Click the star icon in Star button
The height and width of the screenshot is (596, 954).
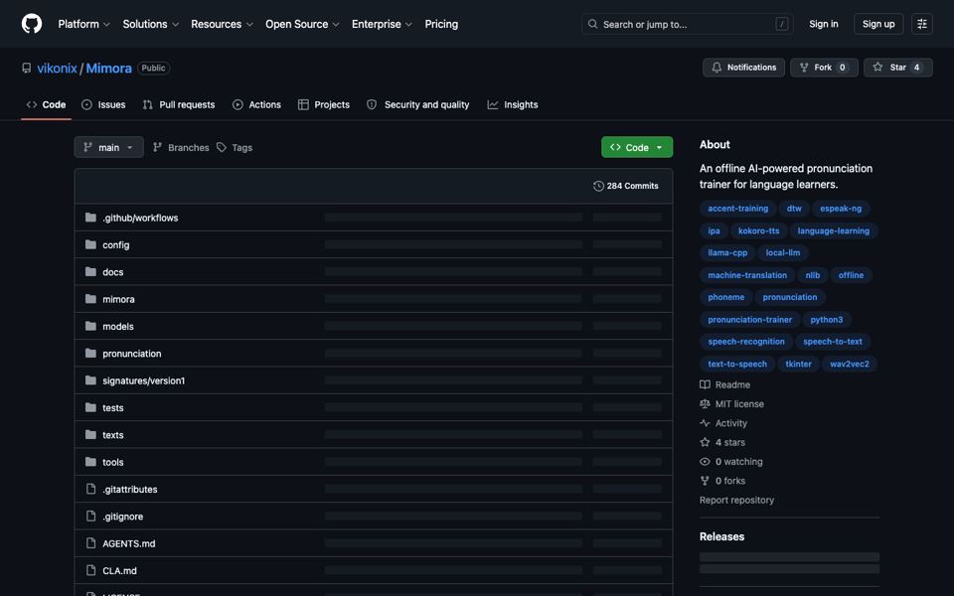tap(877, 68)
